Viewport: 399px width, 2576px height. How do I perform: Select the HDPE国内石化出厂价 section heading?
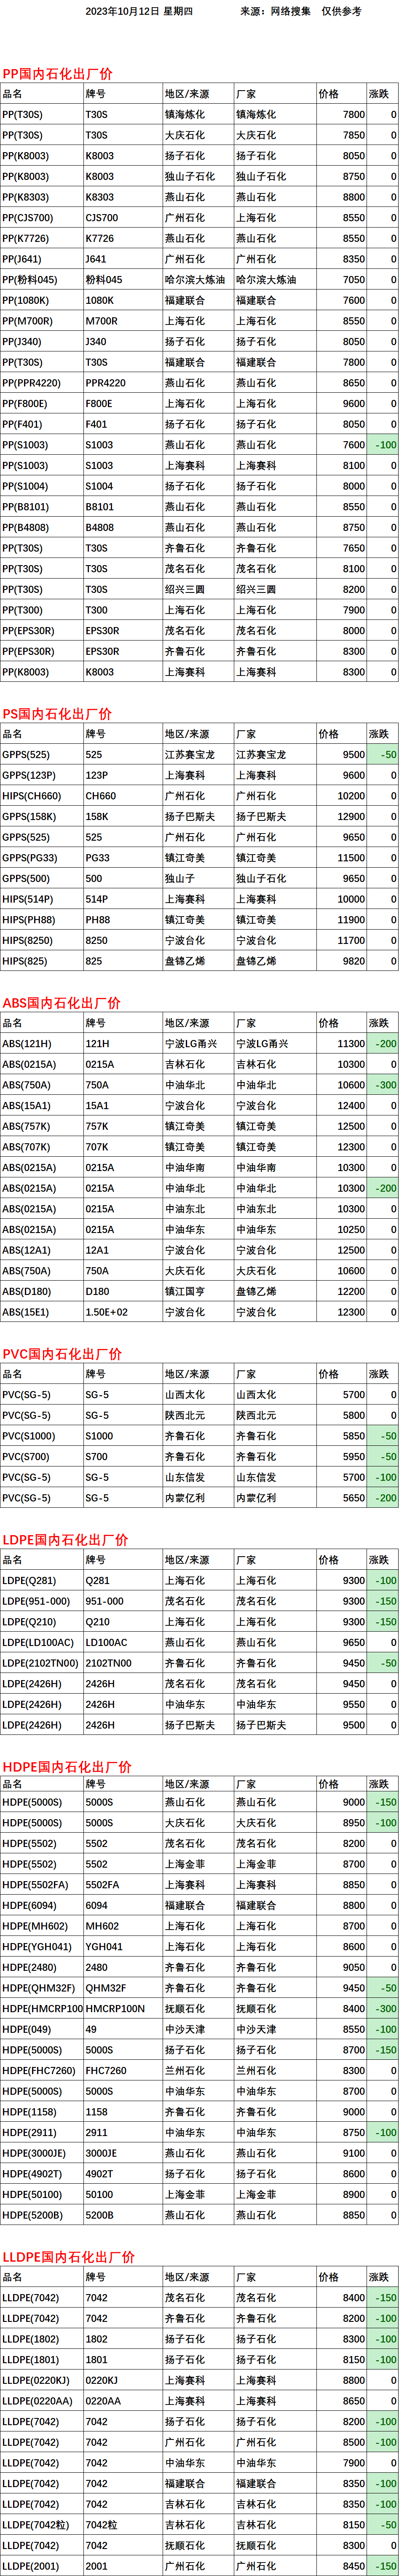[67, 1766]
